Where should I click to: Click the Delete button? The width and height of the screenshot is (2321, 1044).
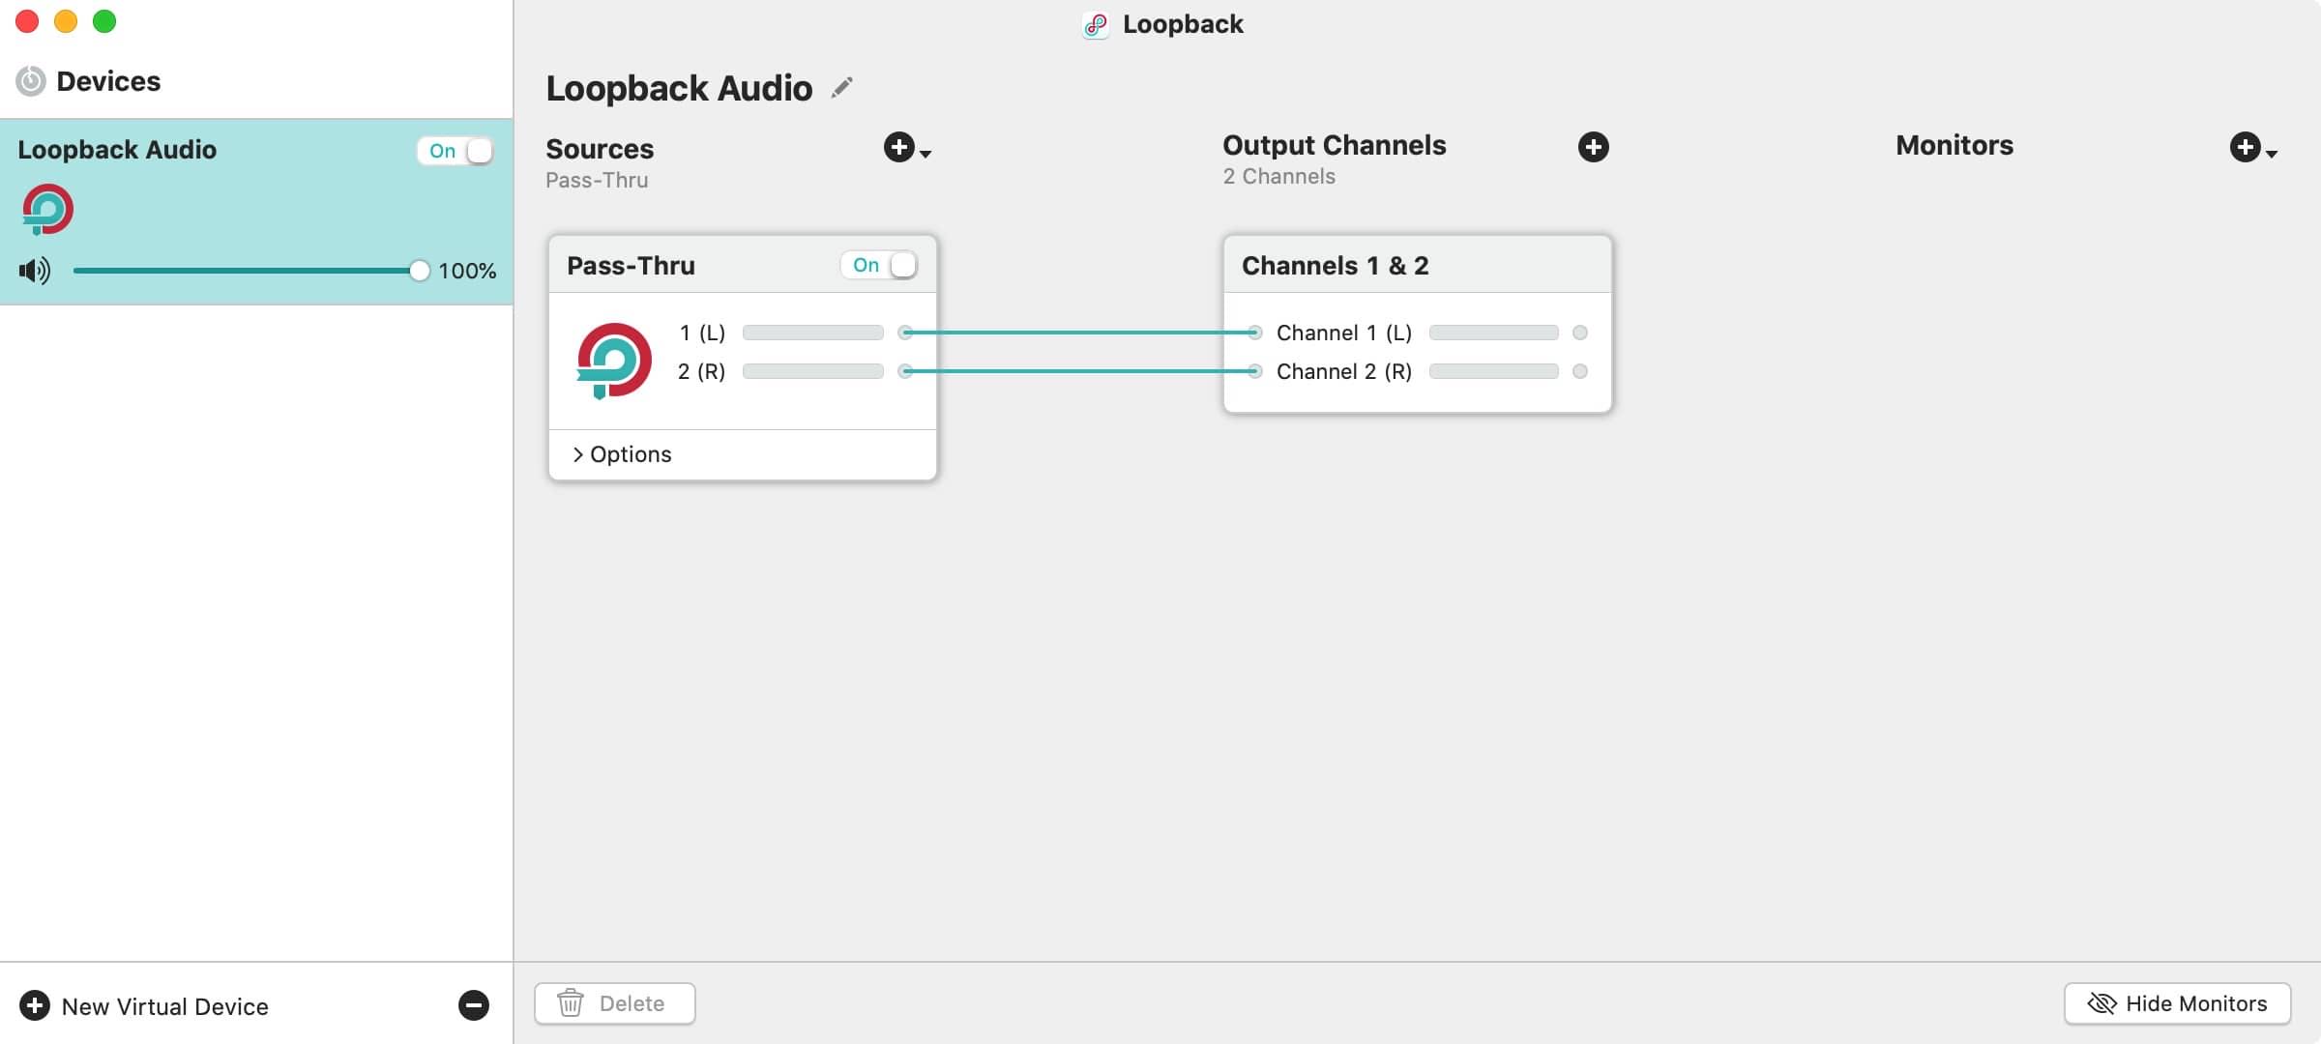614,1003
